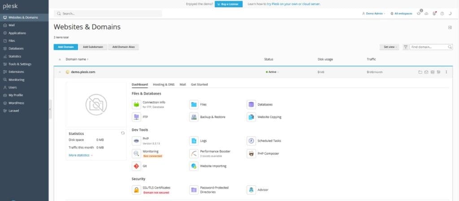The image size is (459, 201).
Task: Open the Advisor security icon
Action: coord(251,190)
